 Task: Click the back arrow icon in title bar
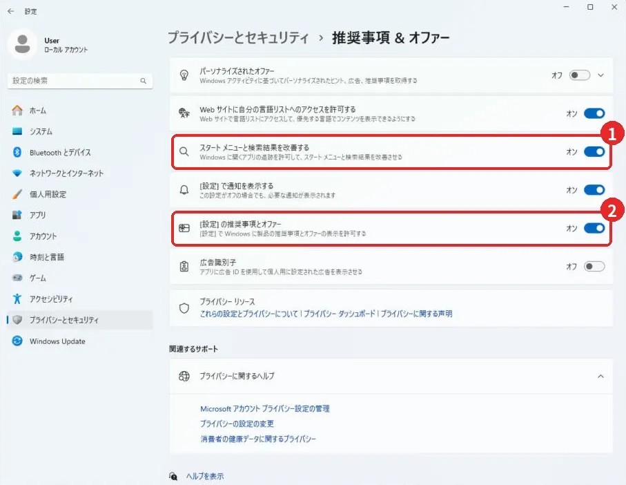pyautogui.click(x=11, y=11)
